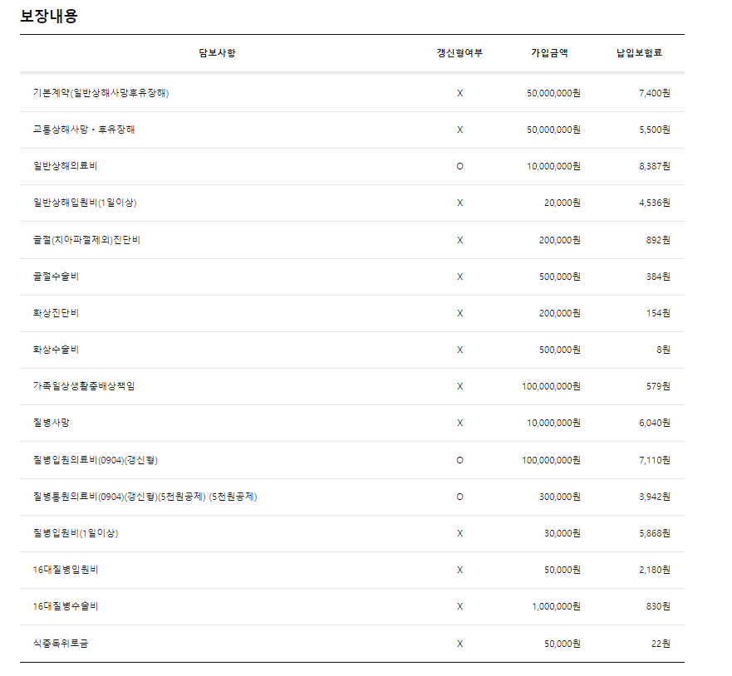Click the O renewal mark for 질병입원의료비(0904)
Image resolution: width=732 pixels, height=676 pixels.
click(459, 460)
